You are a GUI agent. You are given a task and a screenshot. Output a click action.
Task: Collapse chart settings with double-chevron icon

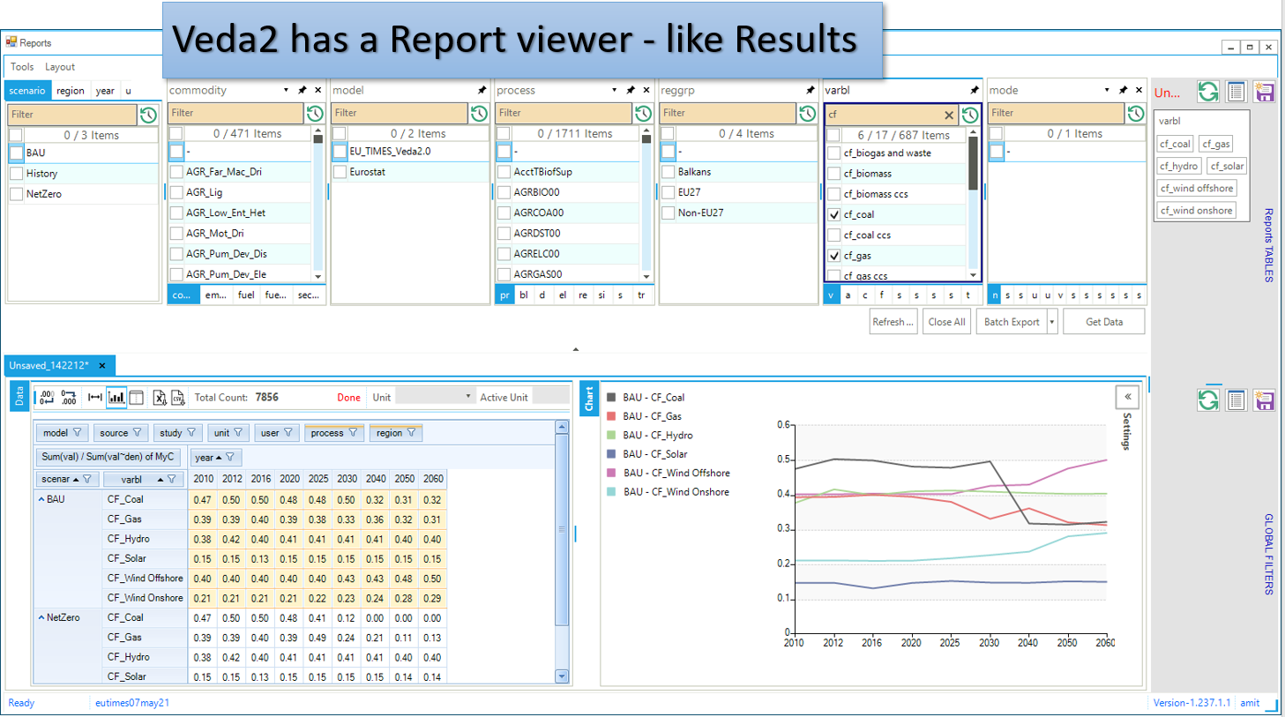pyautogui.click(x=1127, y=398)
